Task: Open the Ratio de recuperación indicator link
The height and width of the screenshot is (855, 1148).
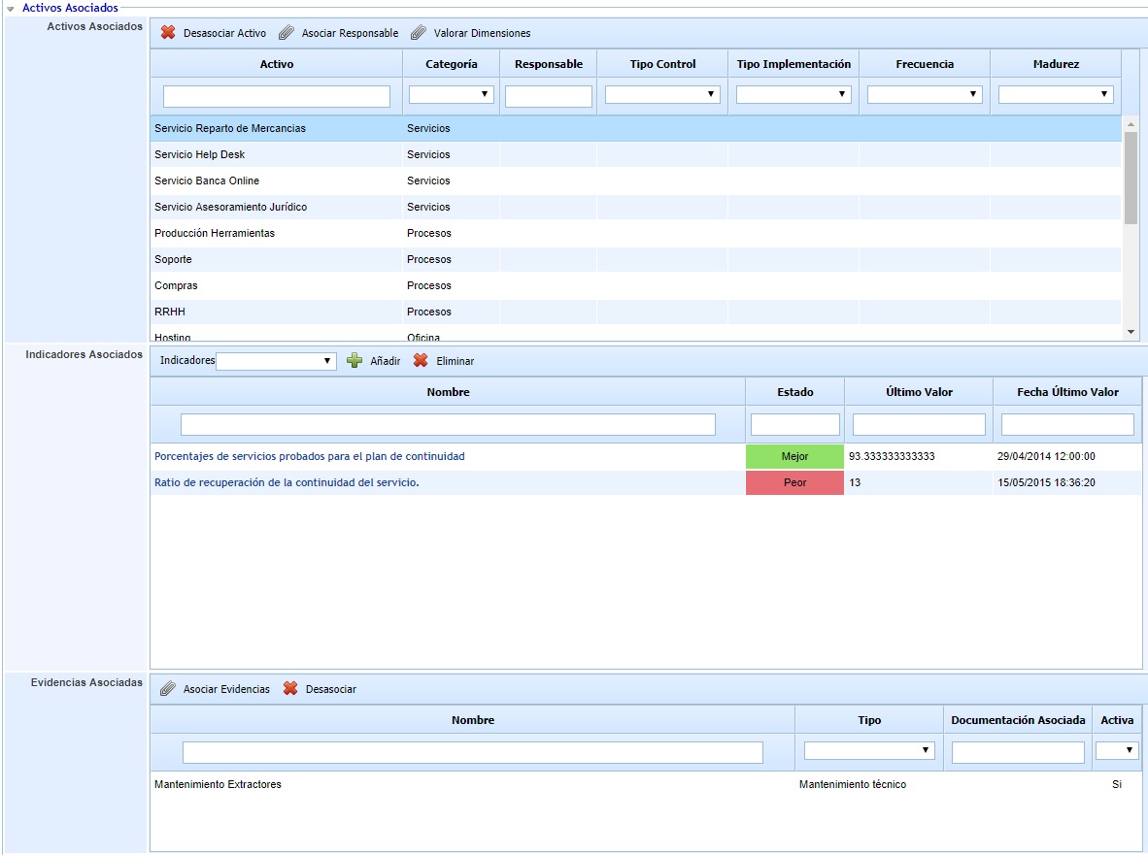Action: [x=287, y=482]
